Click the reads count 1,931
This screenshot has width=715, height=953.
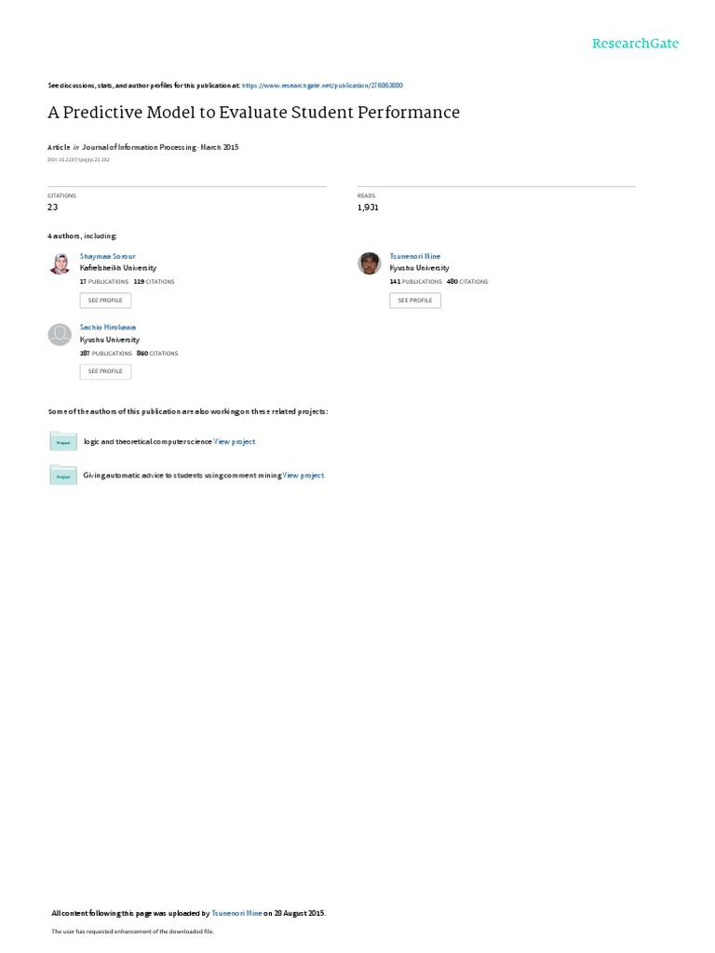click(x=368, y=208)
